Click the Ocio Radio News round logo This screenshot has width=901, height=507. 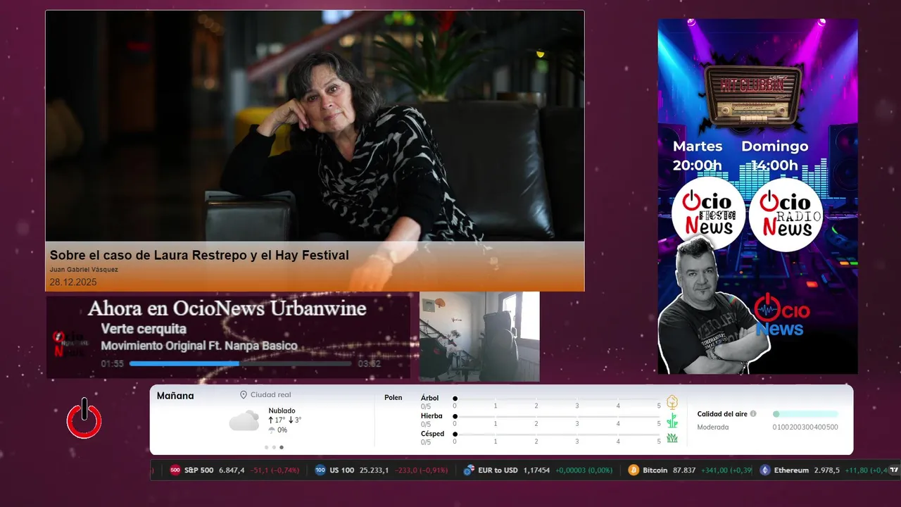click(786, 214)
